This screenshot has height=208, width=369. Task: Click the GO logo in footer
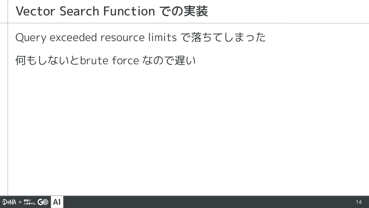(x=43, y=202)
